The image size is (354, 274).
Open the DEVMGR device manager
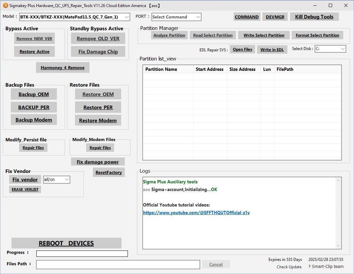(x=275, y=17)
